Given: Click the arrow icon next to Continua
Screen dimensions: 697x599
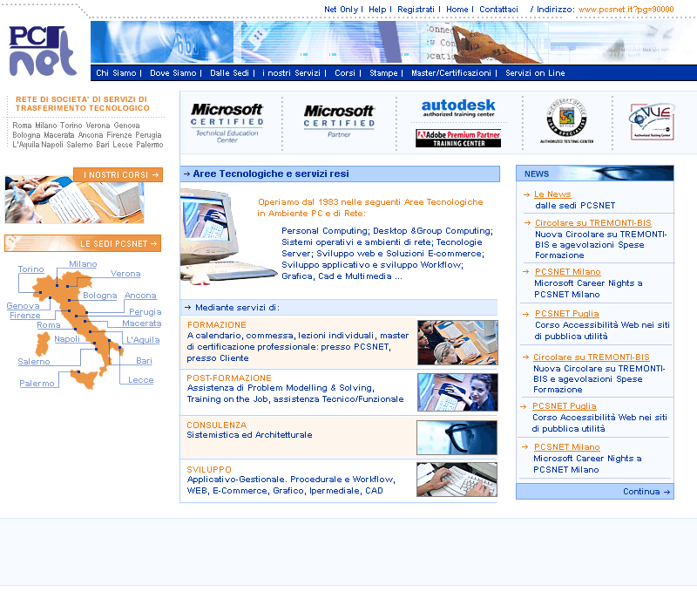Looking at the screenshot, I should (667, 492).
